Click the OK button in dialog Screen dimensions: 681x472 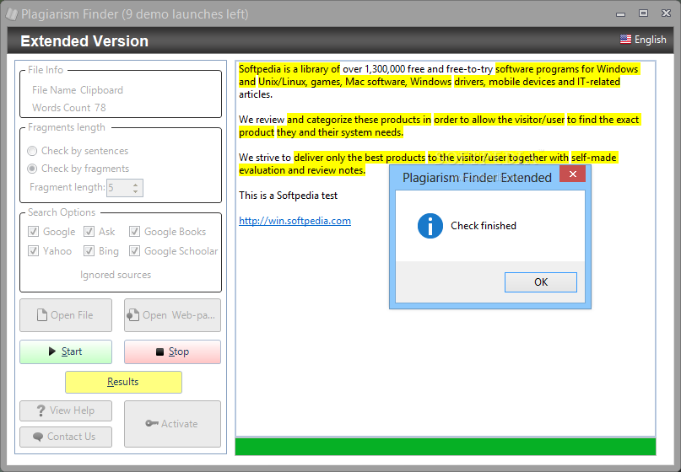541,282
